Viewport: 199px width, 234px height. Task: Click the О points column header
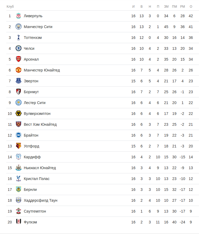[191, 6]
